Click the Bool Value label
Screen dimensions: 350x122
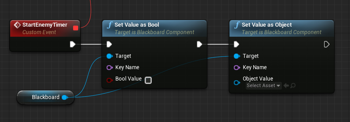[x=129, y=79]
